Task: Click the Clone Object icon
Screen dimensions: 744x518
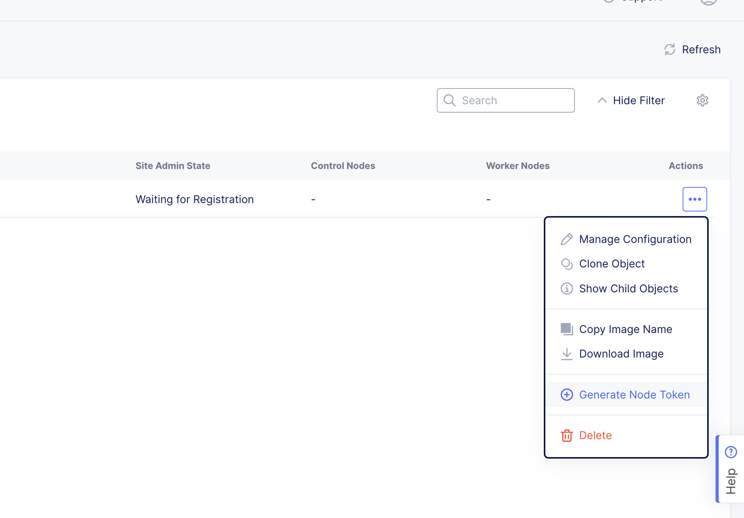Action: pyautogui.click(x=567, y=264)
